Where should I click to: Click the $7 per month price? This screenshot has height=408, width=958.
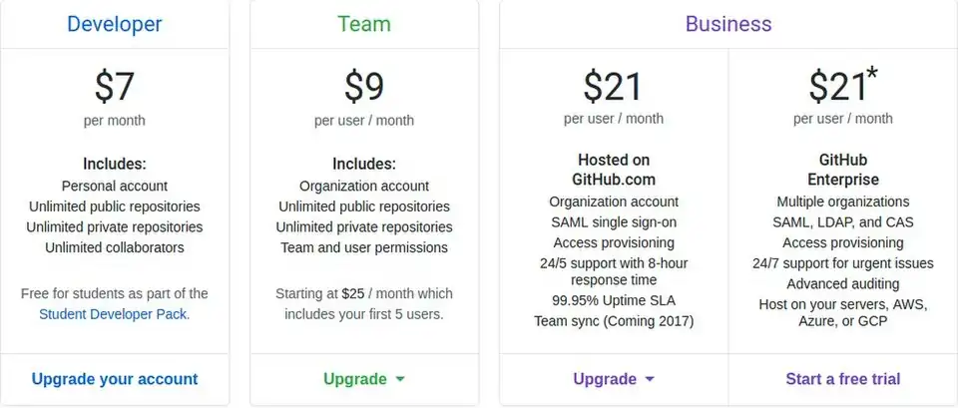point(115,88)
